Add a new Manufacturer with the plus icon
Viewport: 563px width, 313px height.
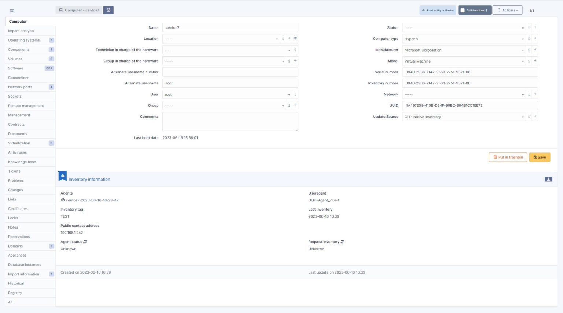[535, 50]
